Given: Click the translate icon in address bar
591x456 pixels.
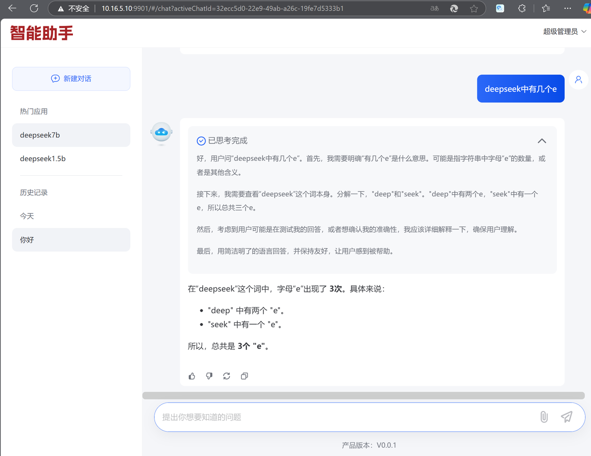Looking at the screenshot, I should [x=434, y=8].
